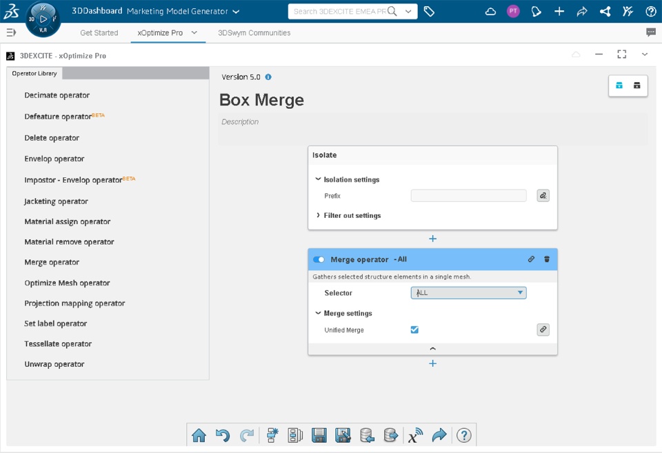Undo the last action
This screenshot has width=662, height=453.
[223, 435]
